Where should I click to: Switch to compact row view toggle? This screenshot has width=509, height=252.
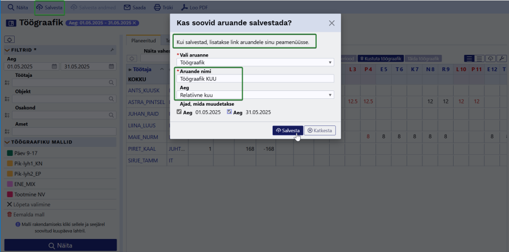point(479,59)
